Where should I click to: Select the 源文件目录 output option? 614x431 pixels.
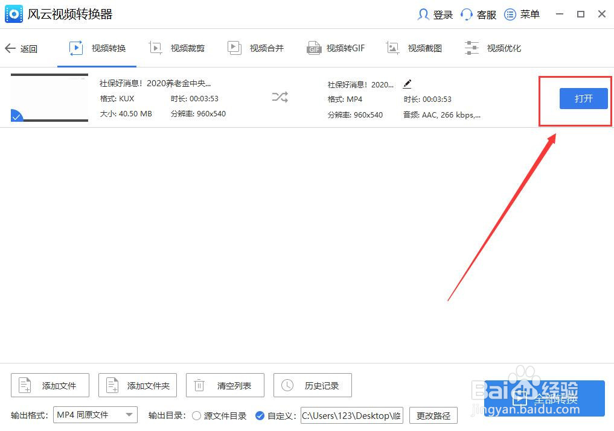pyautogui.click(x=196, y=415)
